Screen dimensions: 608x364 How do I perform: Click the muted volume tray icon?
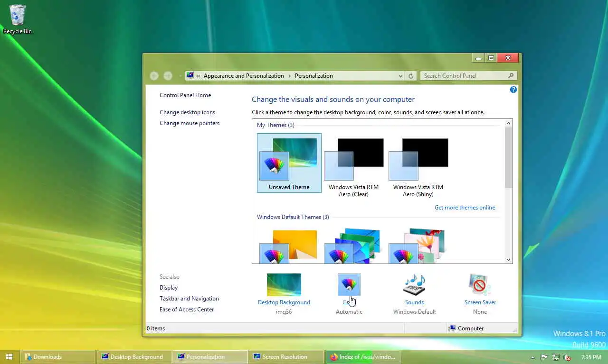click(567, 357)
